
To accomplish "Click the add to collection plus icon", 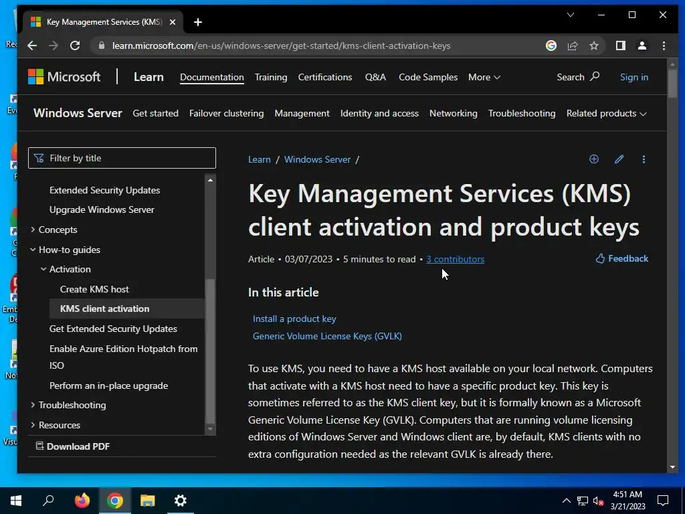I will click(594, 159).
